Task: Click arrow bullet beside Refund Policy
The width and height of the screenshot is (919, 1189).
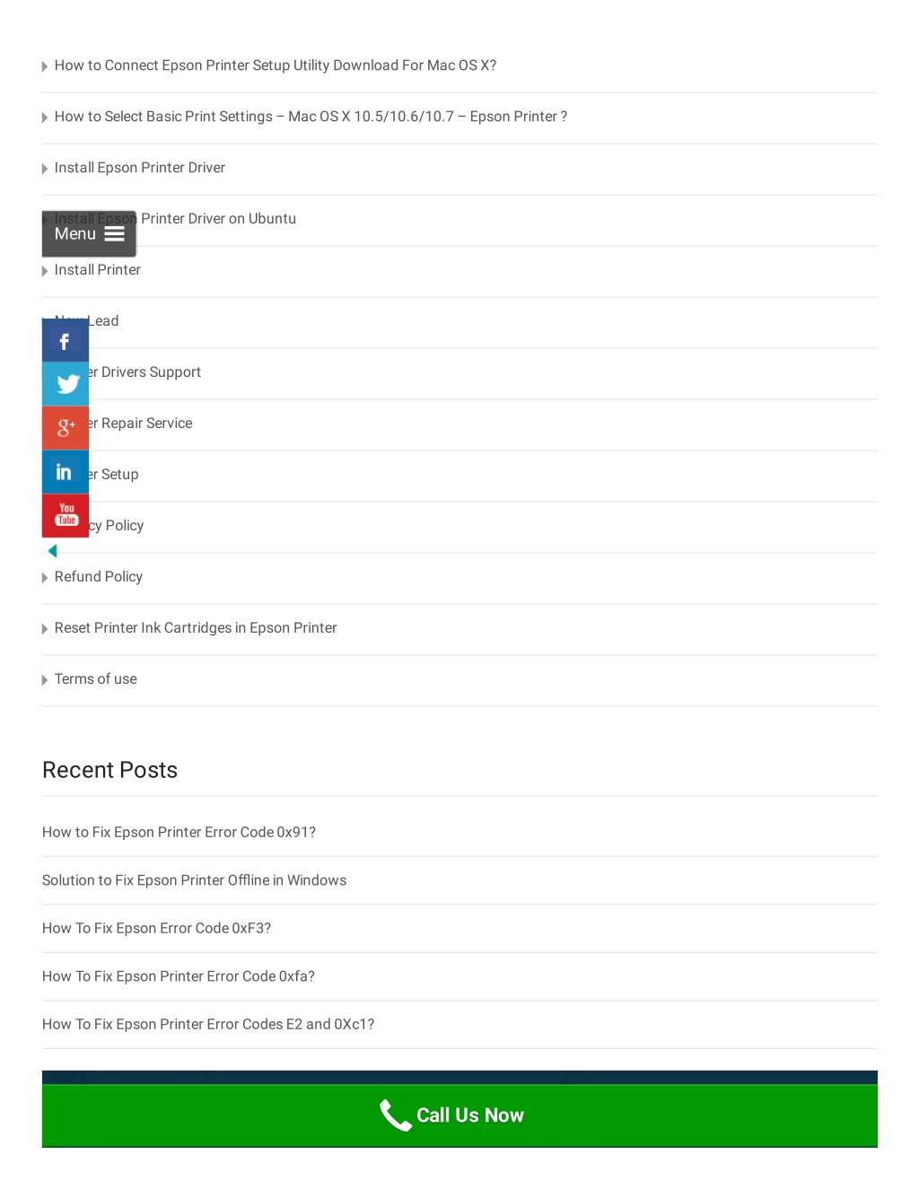Action: pyautogui.click(x=45, y=578)
